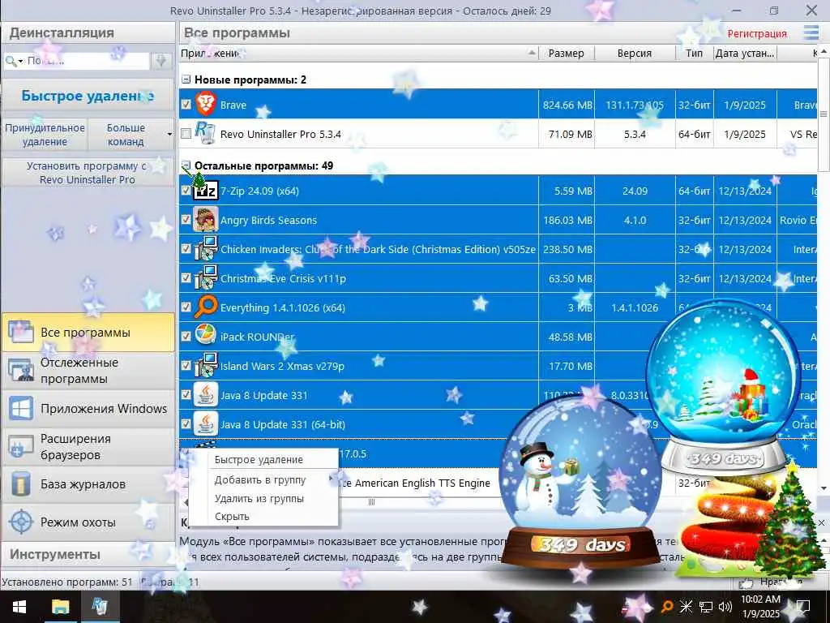Open the Больше команд dropdown arrow
830x623 pixels.
[169, 134]
